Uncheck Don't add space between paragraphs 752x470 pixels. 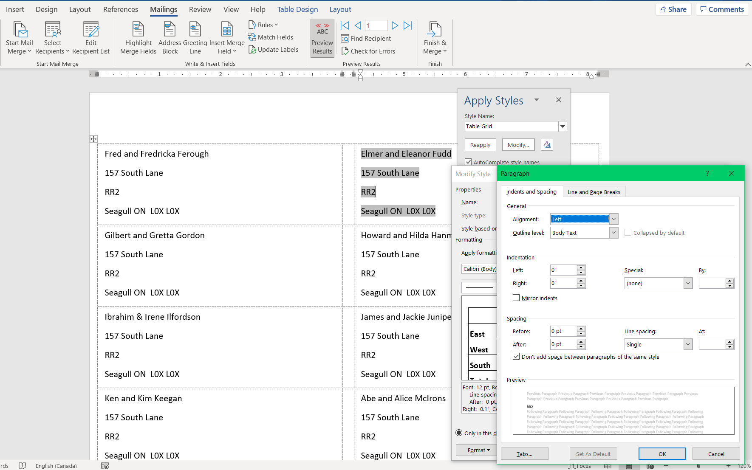point(516,357)
